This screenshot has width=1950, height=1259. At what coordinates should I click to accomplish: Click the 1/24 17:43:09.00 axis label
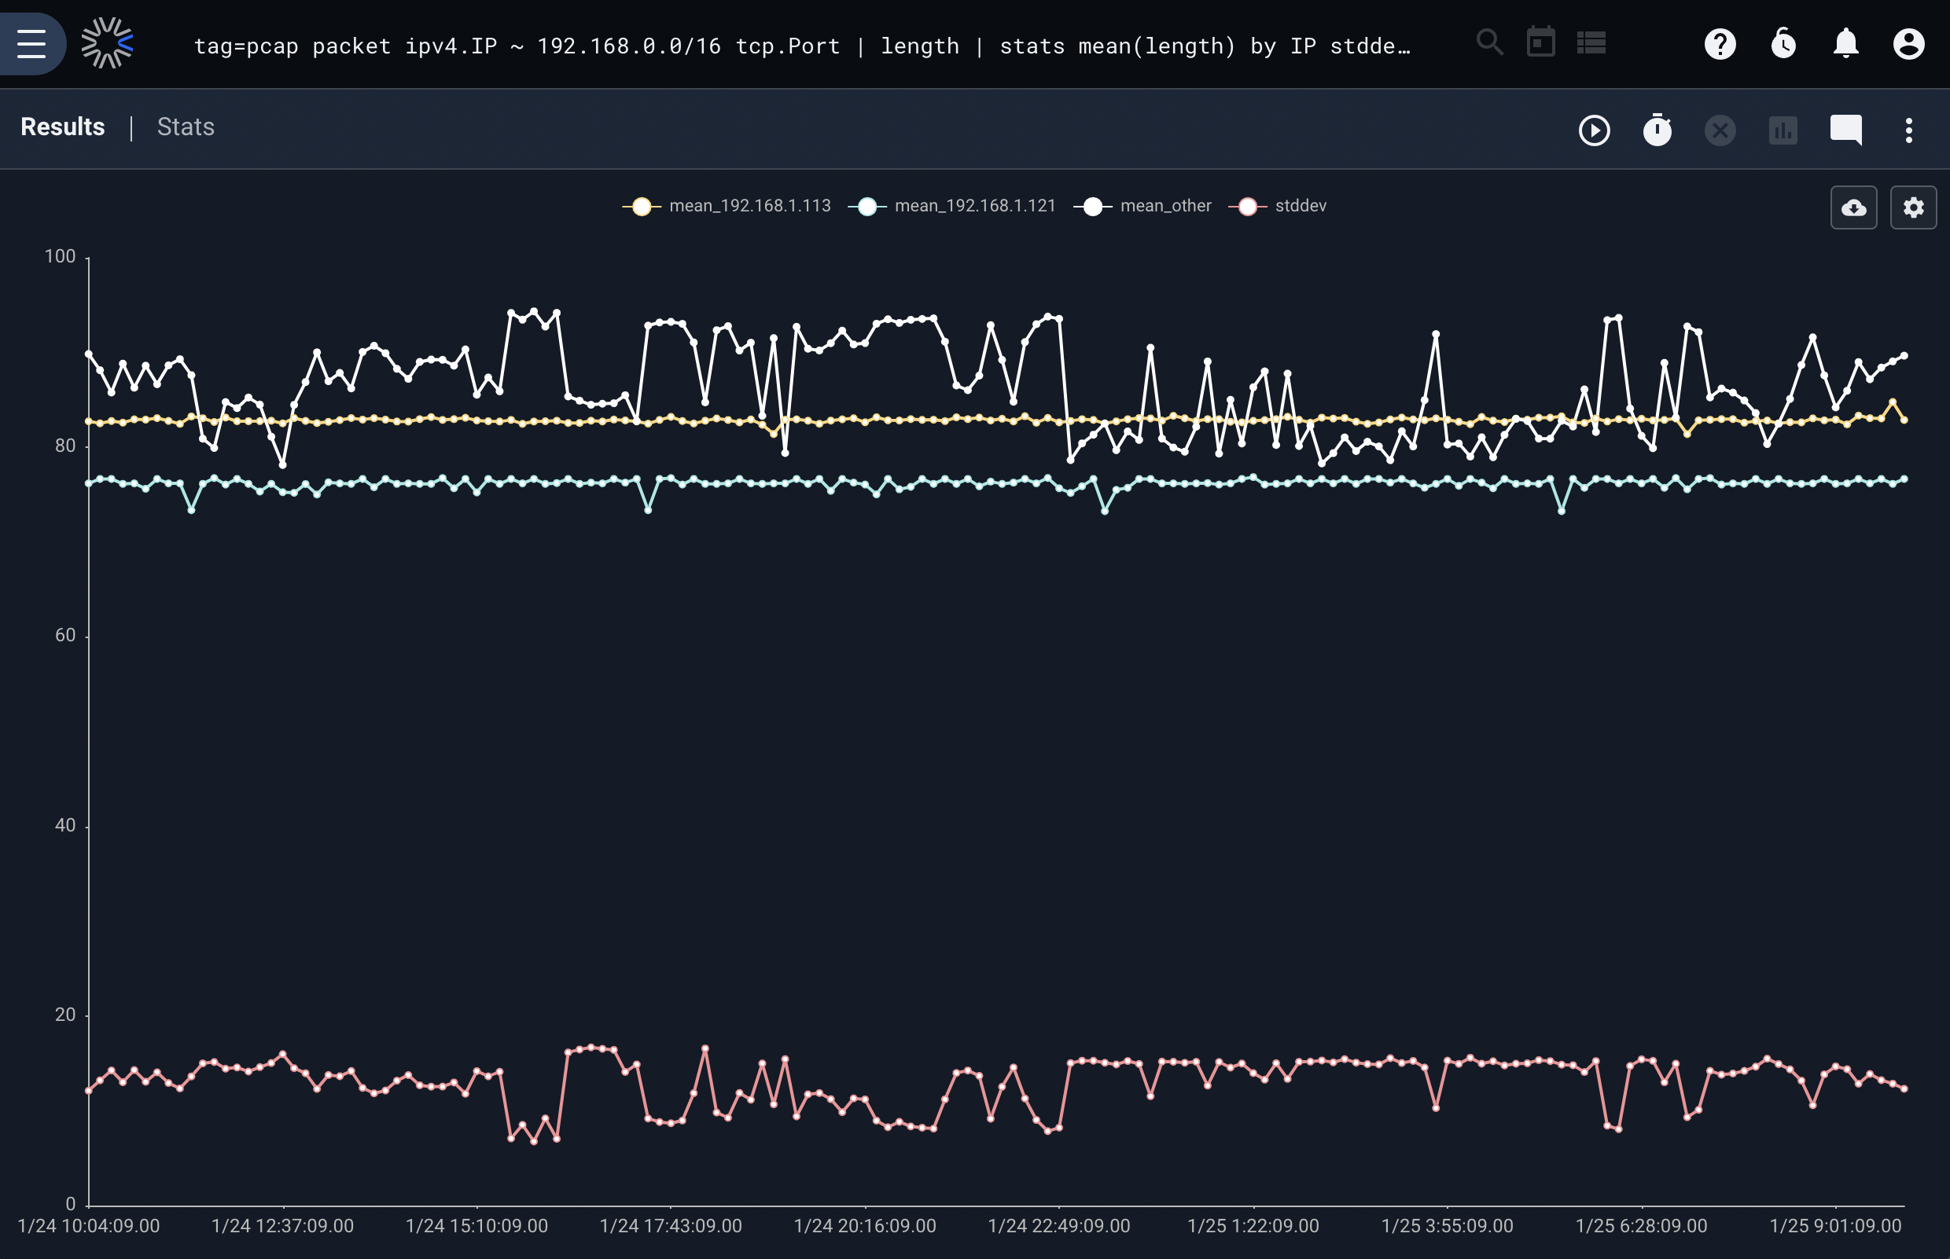click(671, 1225)
